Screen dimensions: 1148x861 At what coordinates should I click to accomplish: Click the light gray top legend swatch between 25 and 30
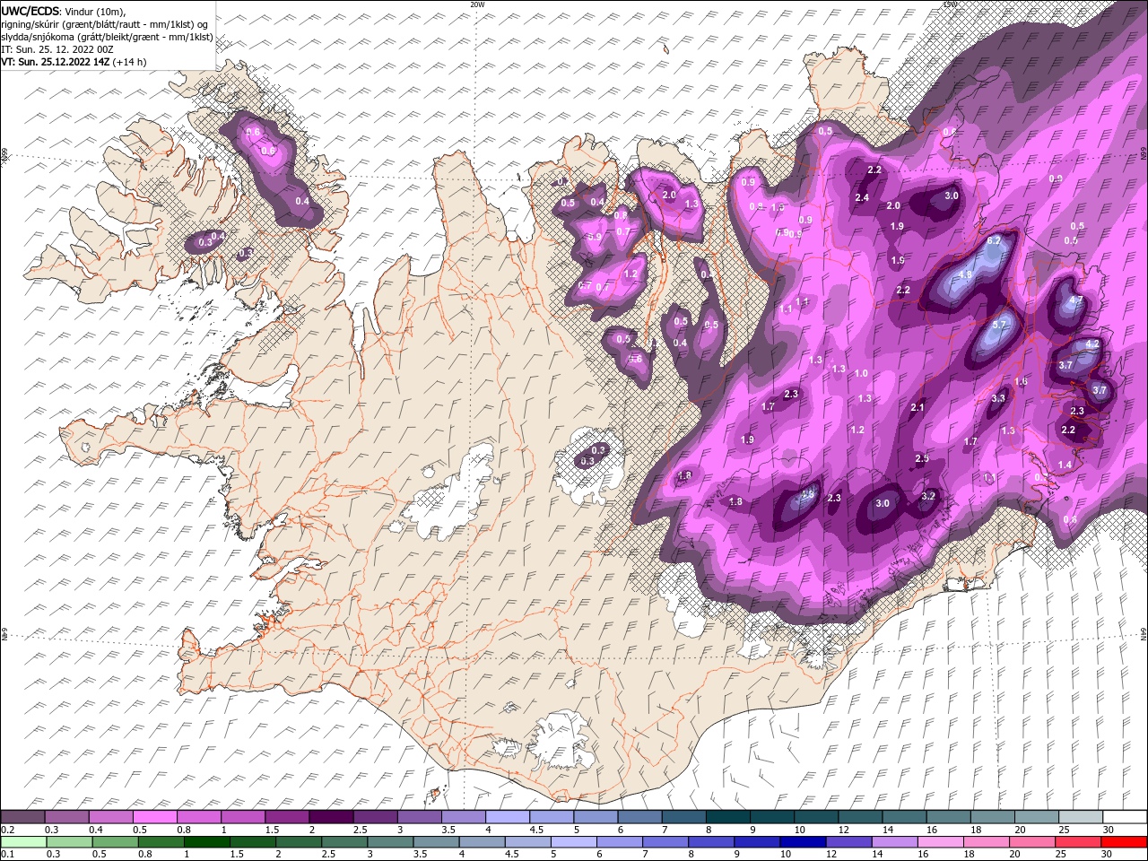coord(1080,817)
